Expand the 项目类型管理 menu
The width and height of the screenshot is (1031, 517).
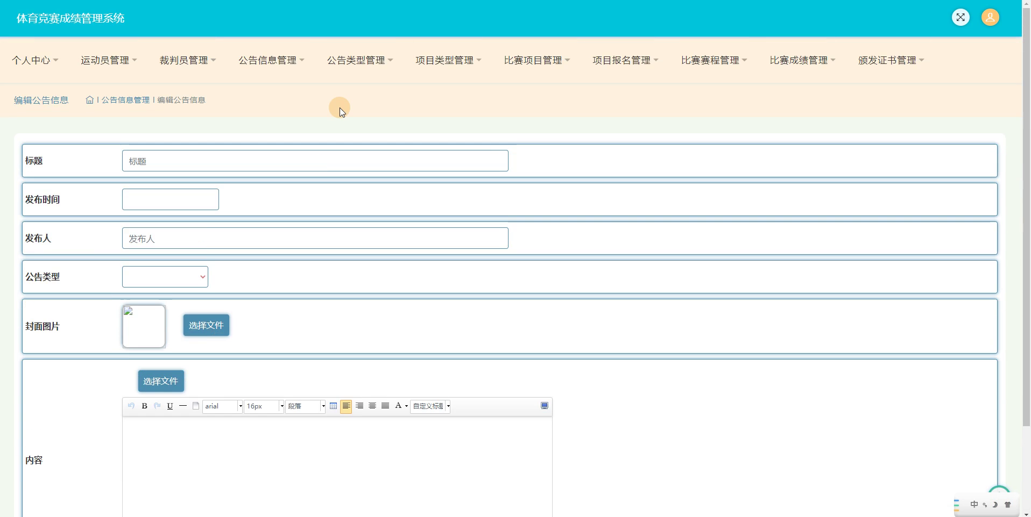click(x=448, y=60)
